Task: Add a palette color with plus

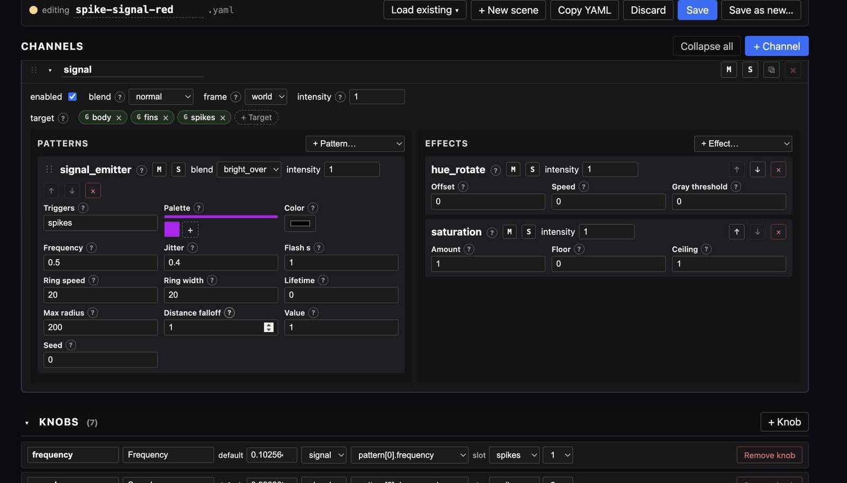Action: [190, 230]
